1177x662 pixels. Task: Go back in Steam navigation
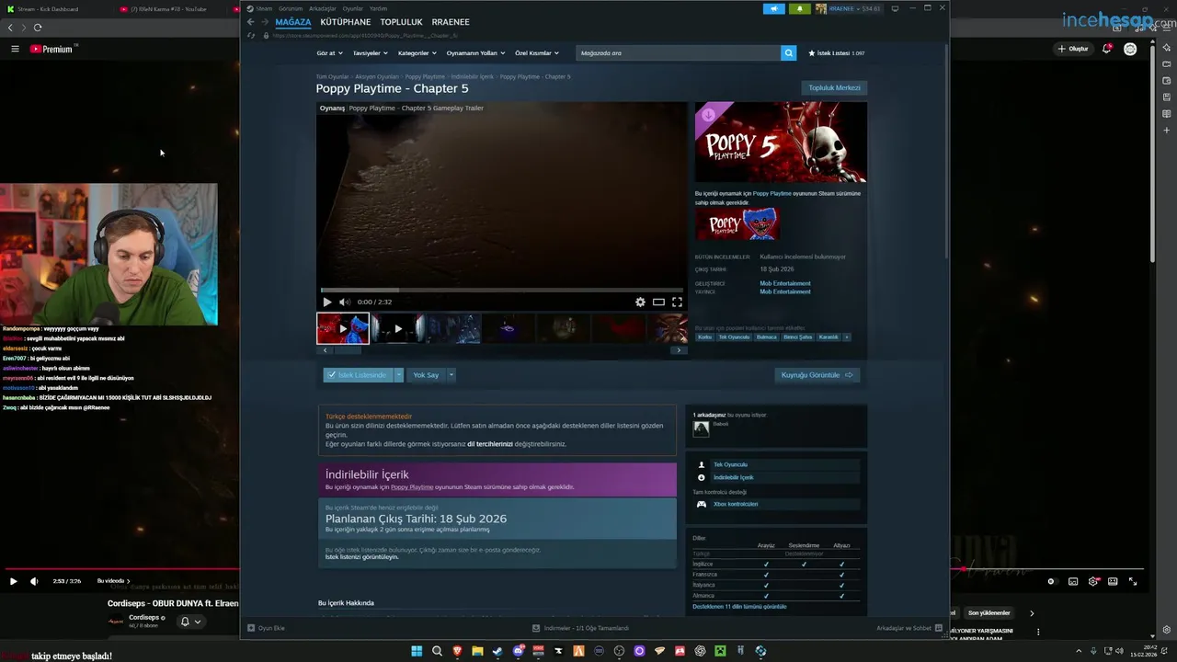tap(251, 22)
